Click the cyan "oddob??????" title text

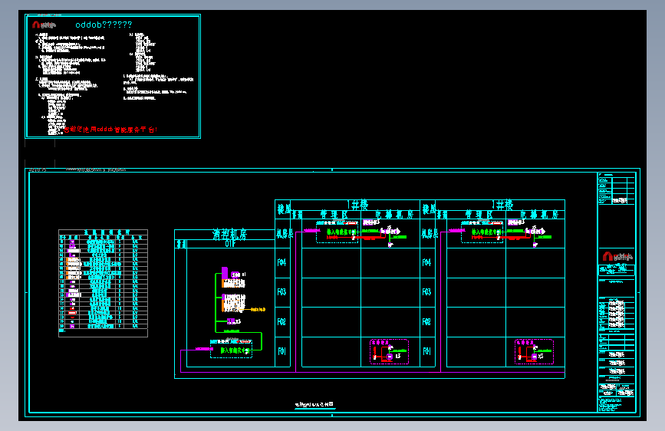[x=104, y=25]
